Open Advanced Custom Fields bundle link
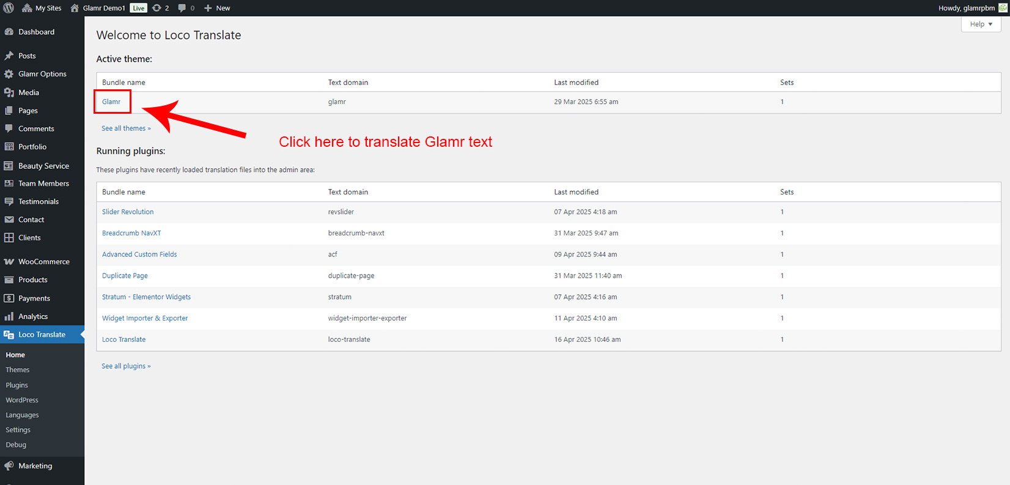1010x485 pixels. 139,254
